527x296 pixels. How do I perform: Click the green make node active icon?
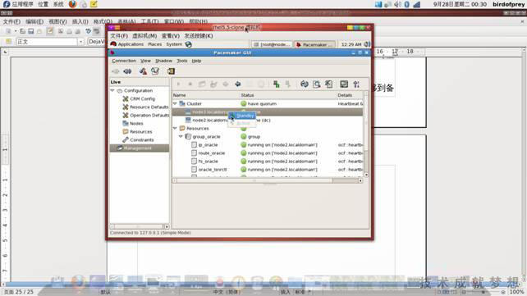pyautogui.click(x=277, y=84)
